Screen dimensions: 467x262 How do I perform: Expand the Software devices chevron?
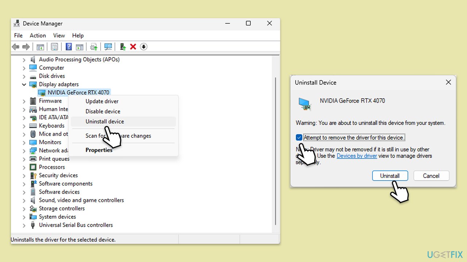24,192
